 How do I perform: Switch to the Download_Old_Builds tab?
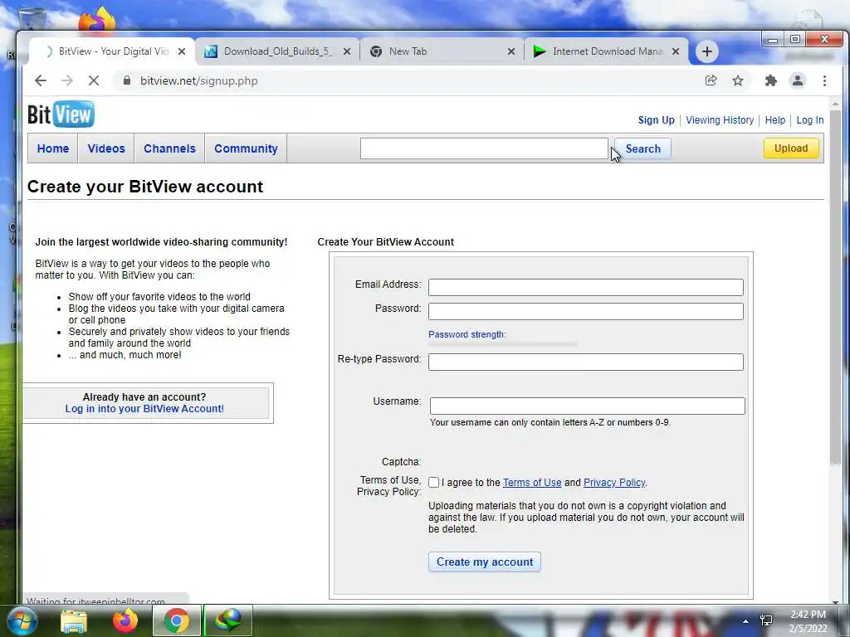click(x=276, y=51)
